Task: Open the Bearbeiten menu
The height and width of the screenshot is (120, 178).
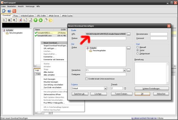Action: [12, 6]
